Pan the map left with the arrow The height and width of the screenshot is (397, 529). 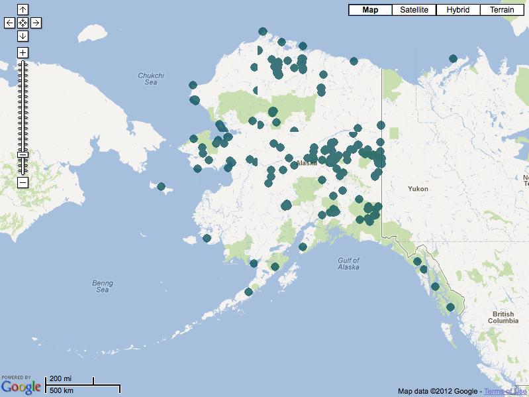coord(9,23)
